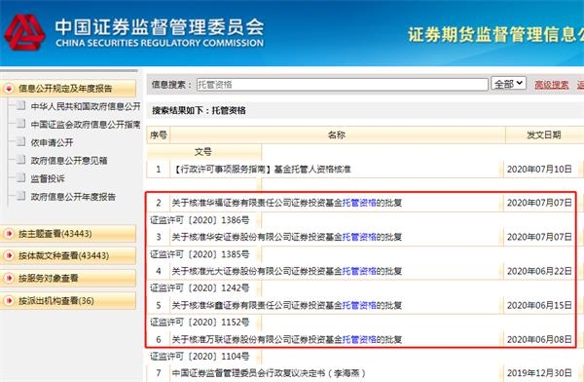Click document icon beside 依申请公开
Screen dimensions: 584x382
pyautogui.click(x=21, y=141)
